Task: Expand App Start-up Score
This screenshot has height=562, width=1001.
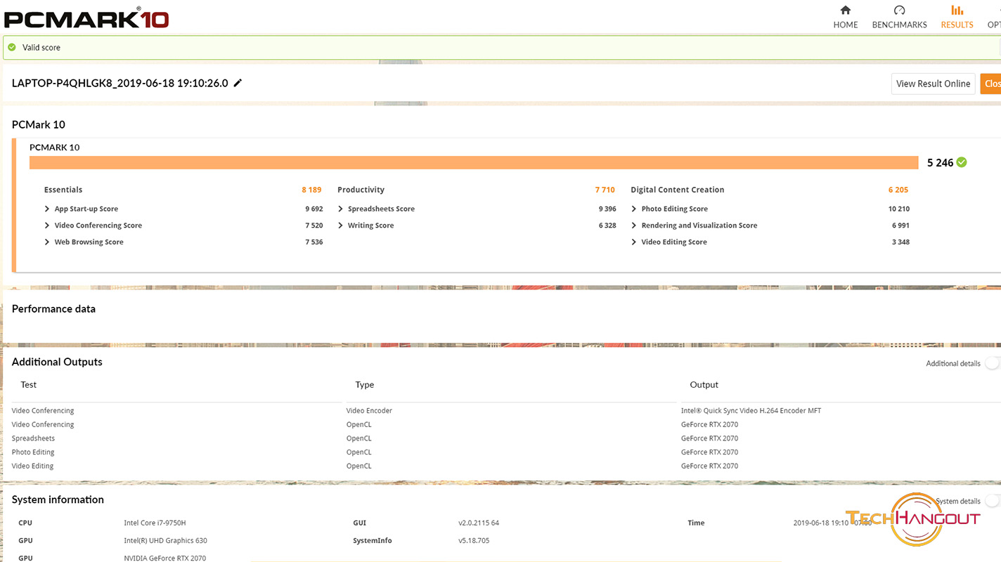Action: pyautogui.click(x=47, y=209)
